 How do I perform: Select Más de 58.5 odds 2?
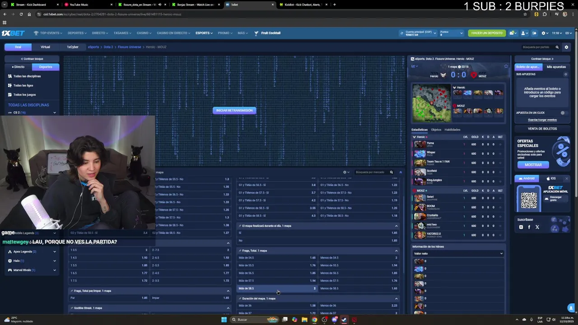277,288
